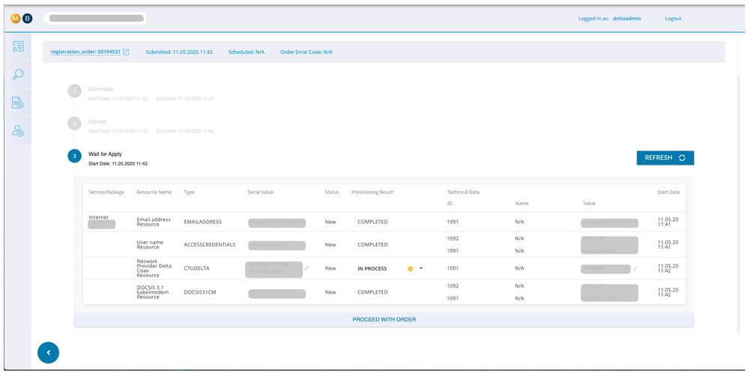The height and width of the screenshot is (376, 749).
Task: Open registration order in external window icon
Action: (126, 52)
